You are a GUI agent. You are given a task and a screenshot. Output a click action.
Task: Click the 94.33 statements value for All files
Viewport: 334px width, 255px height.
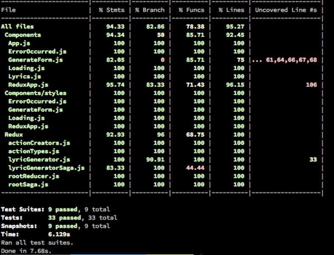[x=115, y=26]
